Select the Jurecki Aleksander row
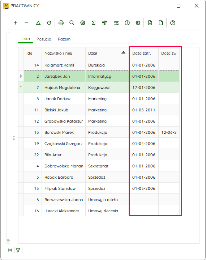The width and height of the screenshot is (206, 260). (99, 211)
